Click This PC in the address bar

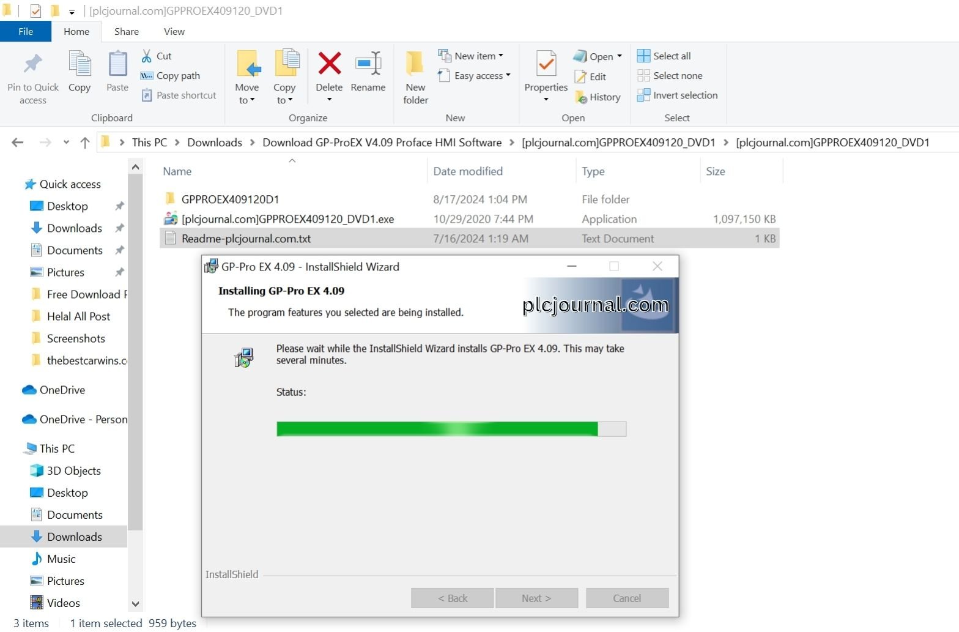point(149,143)
